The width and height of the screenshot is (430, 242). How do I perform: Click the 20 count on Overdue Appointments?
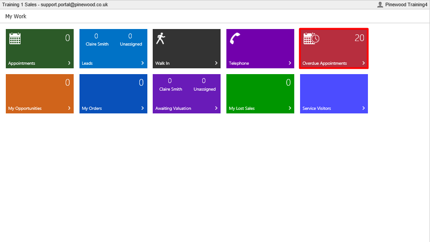(x=359, y=38)
